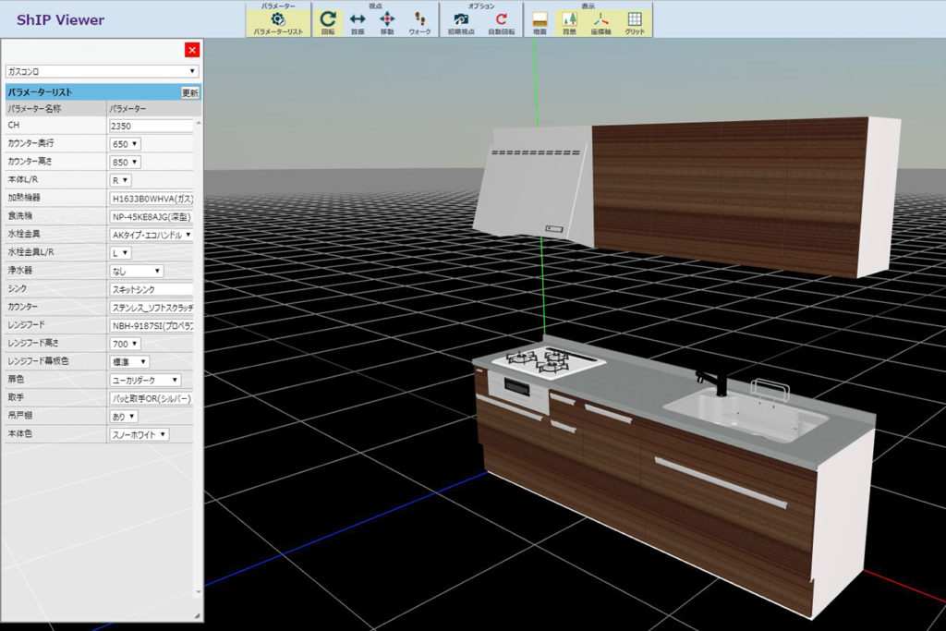946x631 pixels.
Task: Click the パラメーター名称 column header
Action: pos(34,109)
